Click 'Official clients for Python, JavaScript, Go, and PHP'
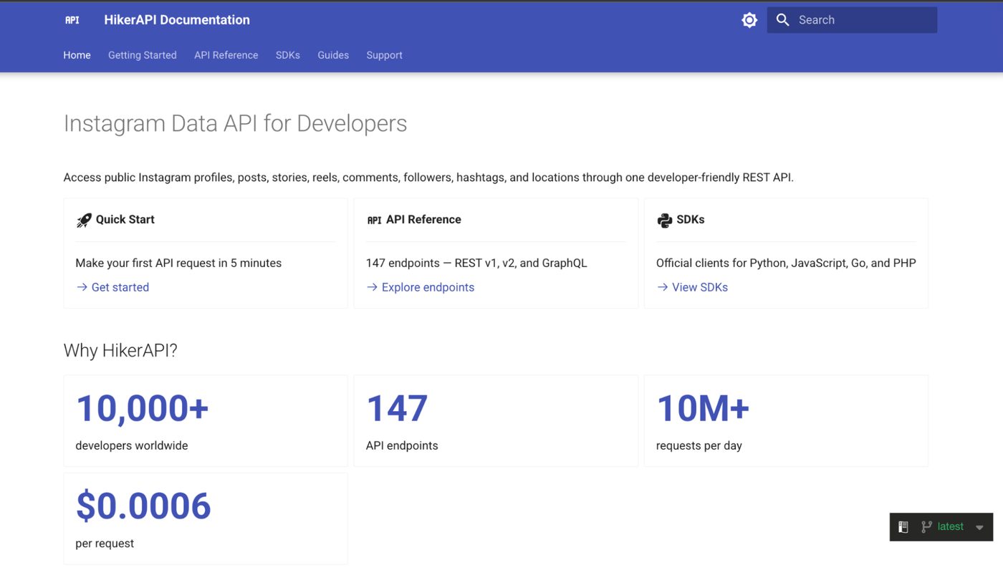 point(786,263)
